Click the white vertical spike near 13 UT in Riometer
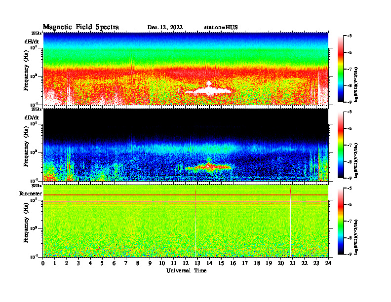391x302 pixels. tap(195, 221)
